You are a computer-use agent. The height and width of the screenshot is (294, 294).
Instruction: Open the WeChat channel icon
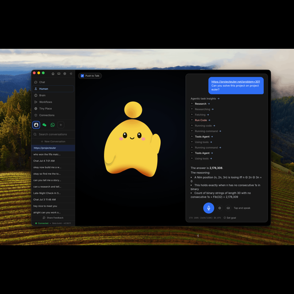point(44,125)
